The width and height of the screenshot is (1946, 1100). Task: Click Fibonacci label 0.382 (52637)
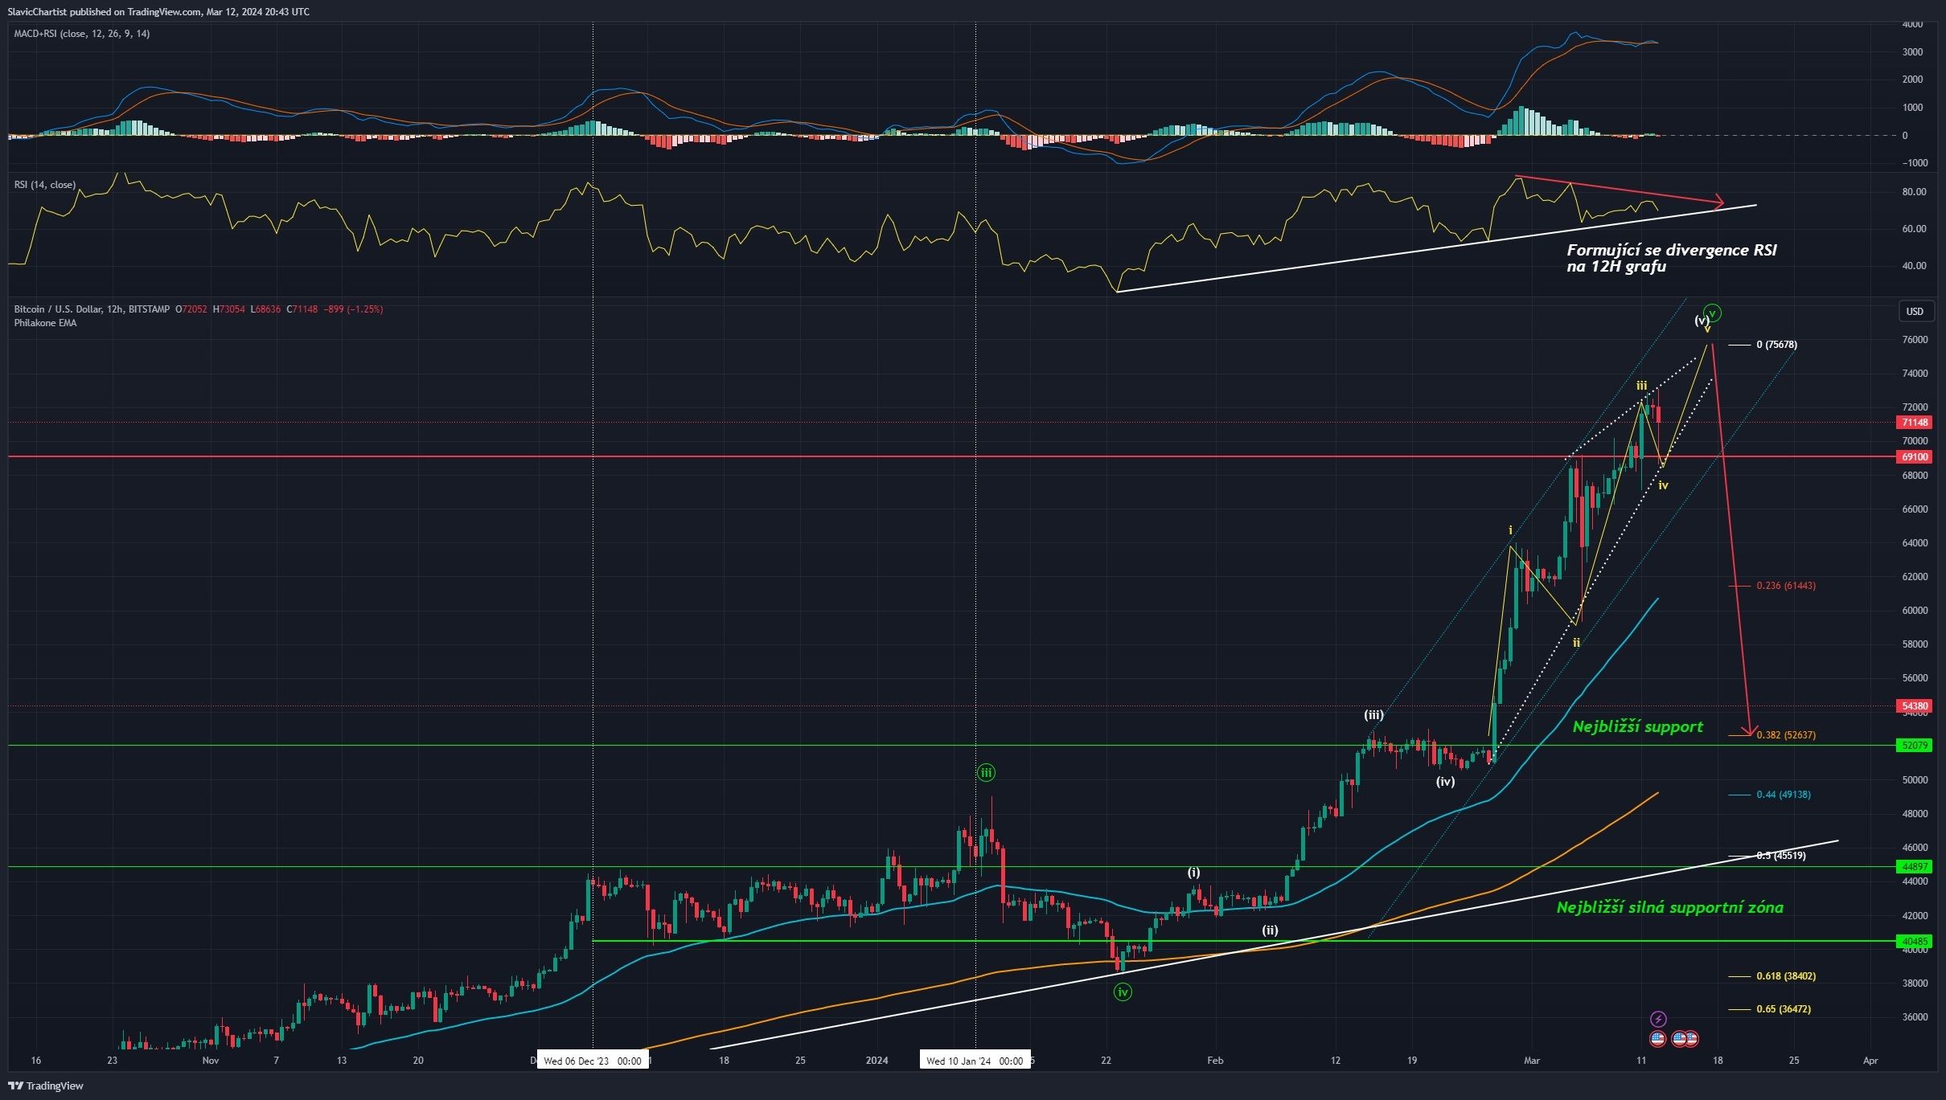click(x=1786, y=735)
